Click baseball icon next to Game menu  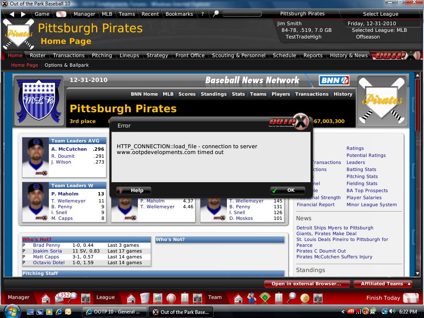pyautogui.click(x=61, y=14)
